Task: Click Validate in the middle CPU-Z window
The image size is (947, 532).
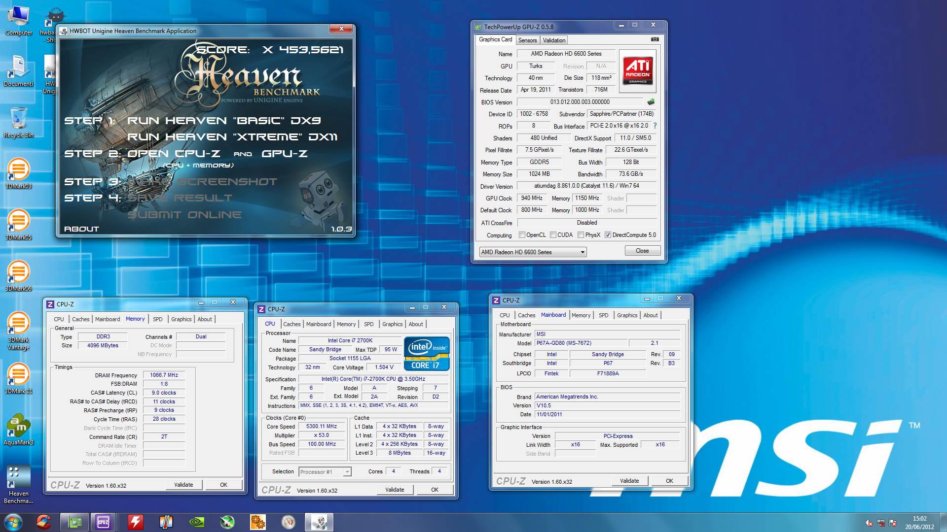Action: tap(395, 490)
